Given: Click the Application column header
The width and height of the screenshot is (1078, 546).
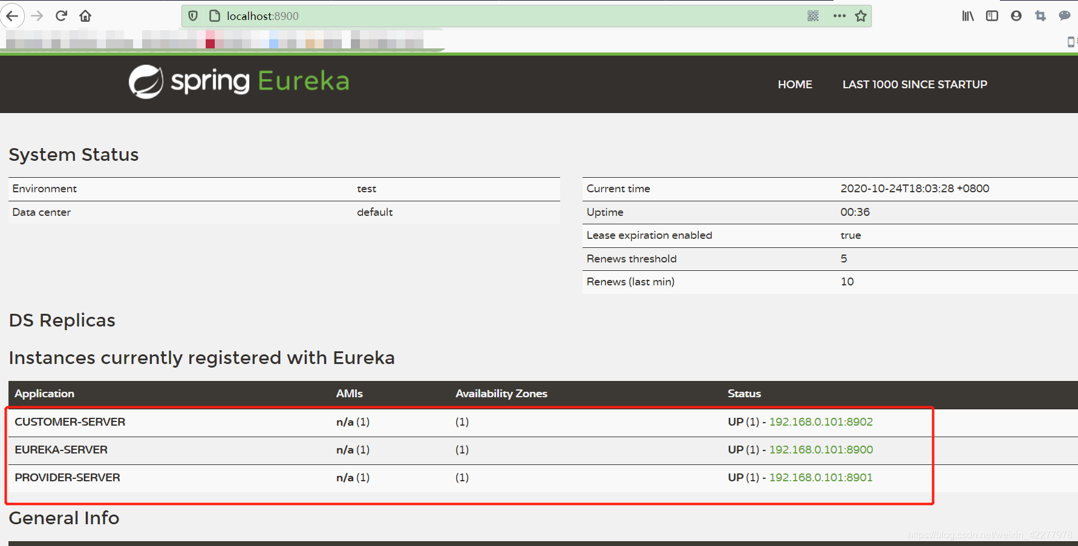Looking at the screenshot, I should [x=45, y=394].
